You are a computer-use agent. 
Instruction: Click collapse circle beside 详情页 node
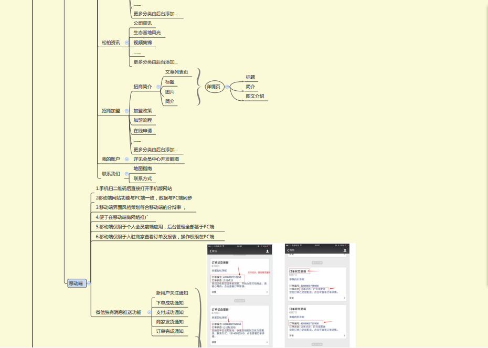click(x=227, y=87)
